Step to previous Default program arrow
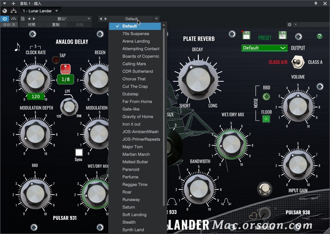The image size is (330, 234). click(x=101, y=19)
